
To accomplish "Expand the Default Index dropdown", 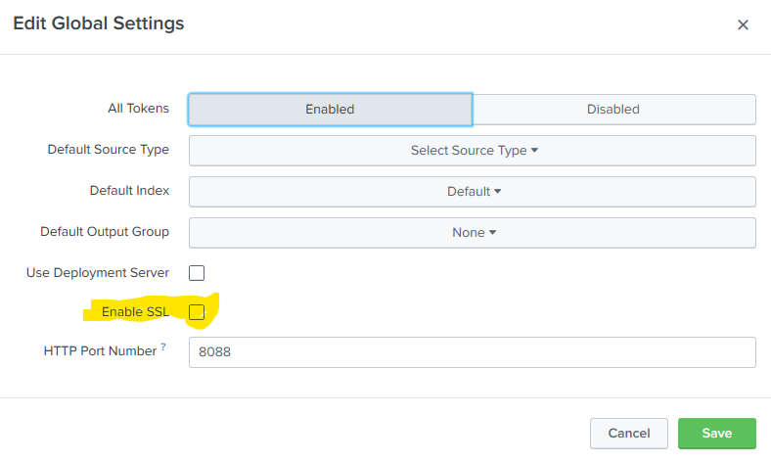I will point(472,192).
